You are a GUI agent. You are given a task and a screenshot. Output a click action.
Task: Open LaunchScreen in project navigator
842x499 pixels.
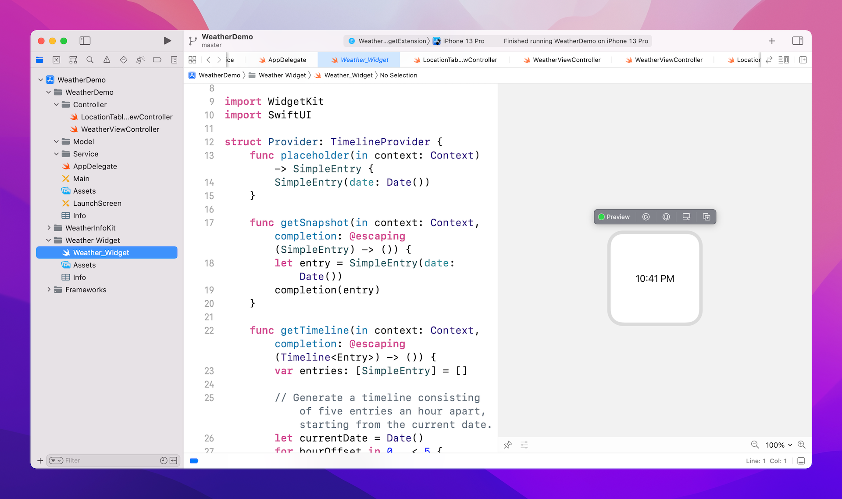97,203
